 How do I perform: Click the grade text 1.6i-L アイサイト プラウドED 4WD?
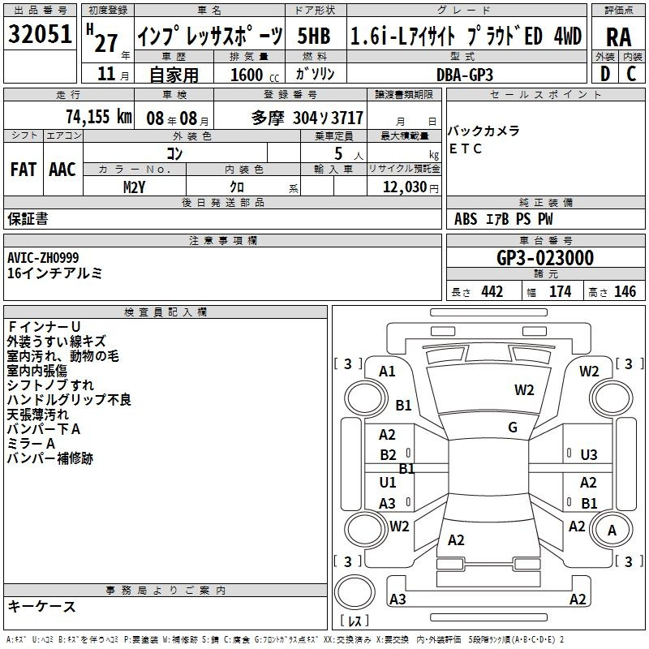pos(466,36)
